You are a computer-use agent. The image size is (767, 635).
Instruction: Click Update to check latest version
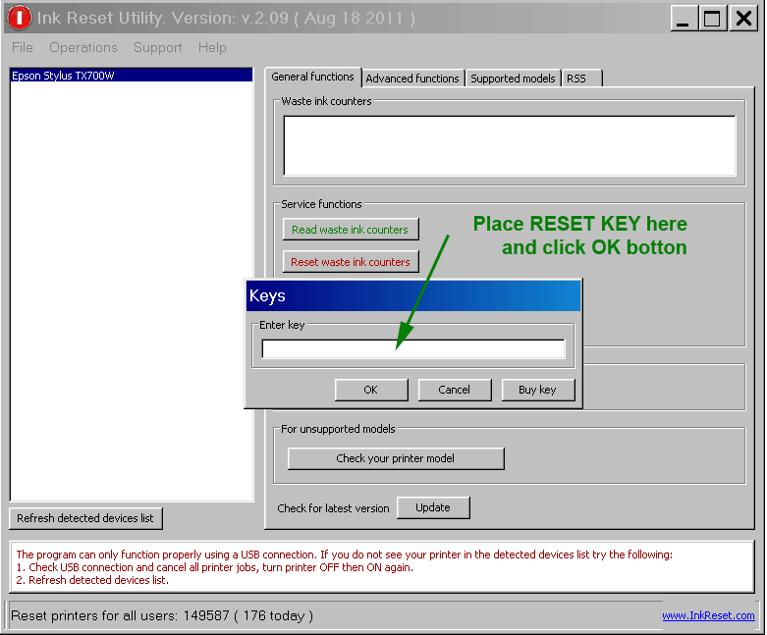pos(433,507)
